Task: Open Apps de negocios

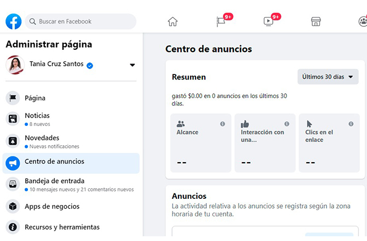Action: click(x=52, y=206)
